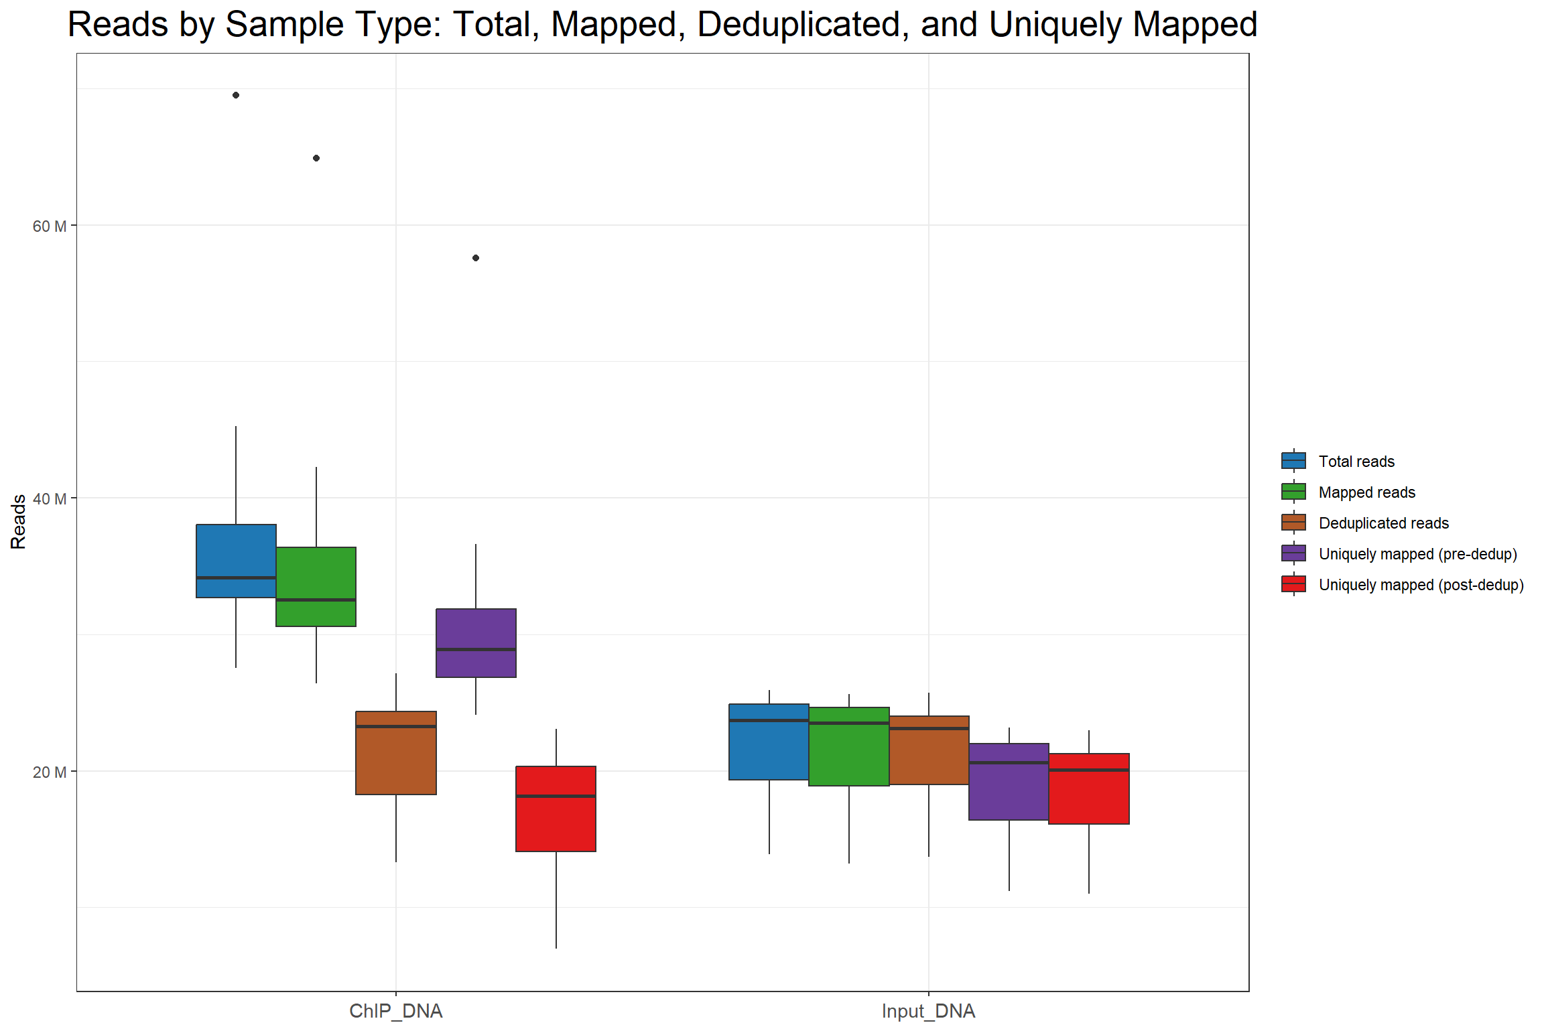The width and height of the screenshot is (1544, 1029).
Task: Click the purple outlier point in ChIP_DNA
Action: (476, 258)
